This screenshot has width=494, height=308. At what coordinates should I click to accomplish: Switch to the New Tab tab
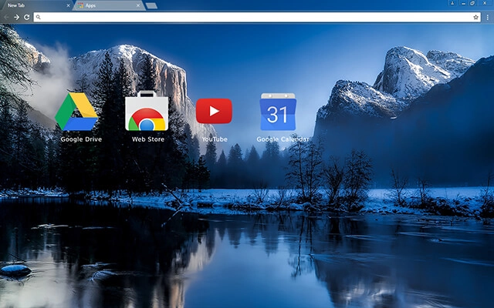tap(36, 5)
